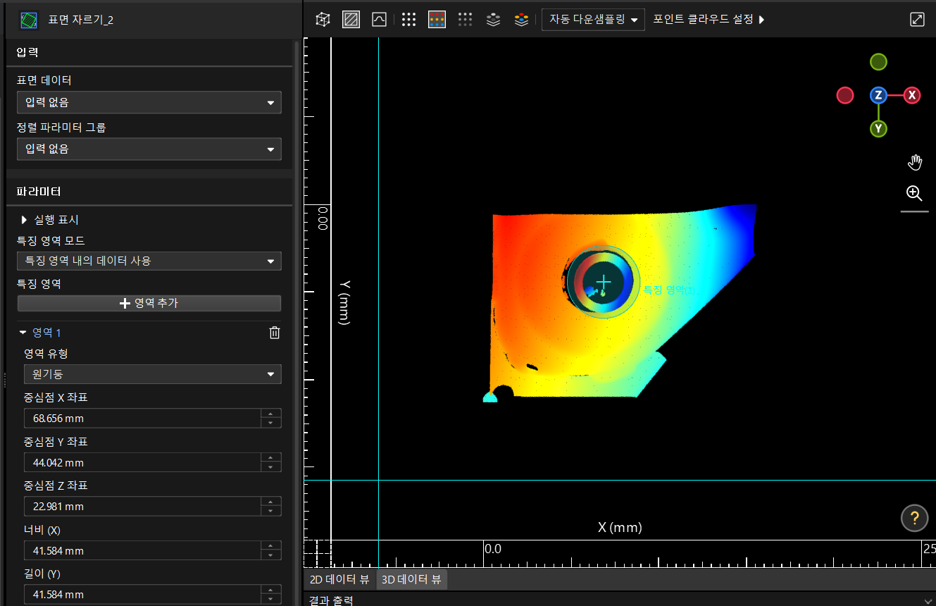Screen dimensions: 936x606
Task: Click the unlabeled red negative-X gizmo node
Action: tap(845, 95)
